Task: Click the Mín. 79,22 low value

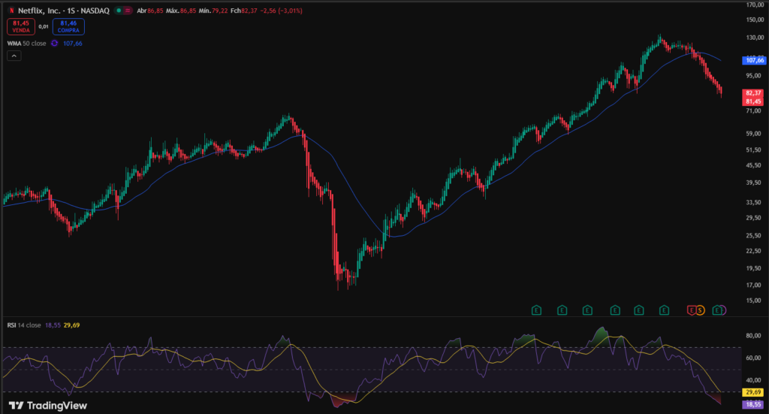Action: click(x=213, y=11)
